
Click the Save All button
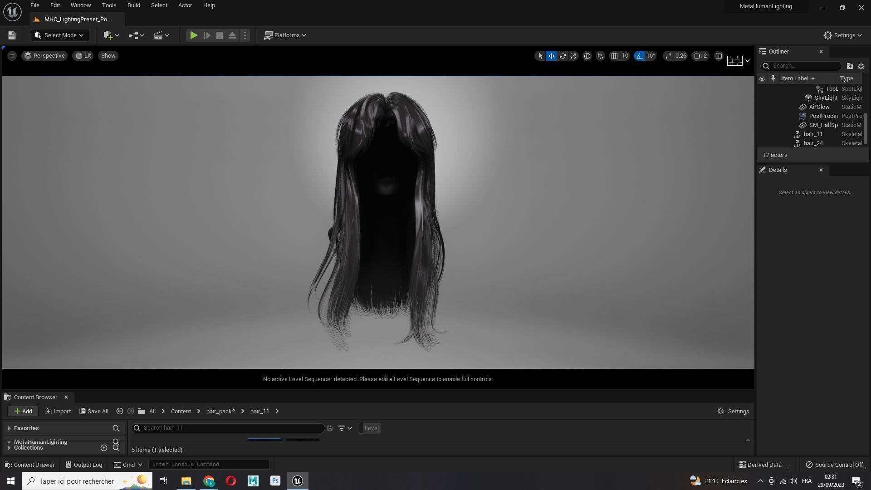point(94,412)
